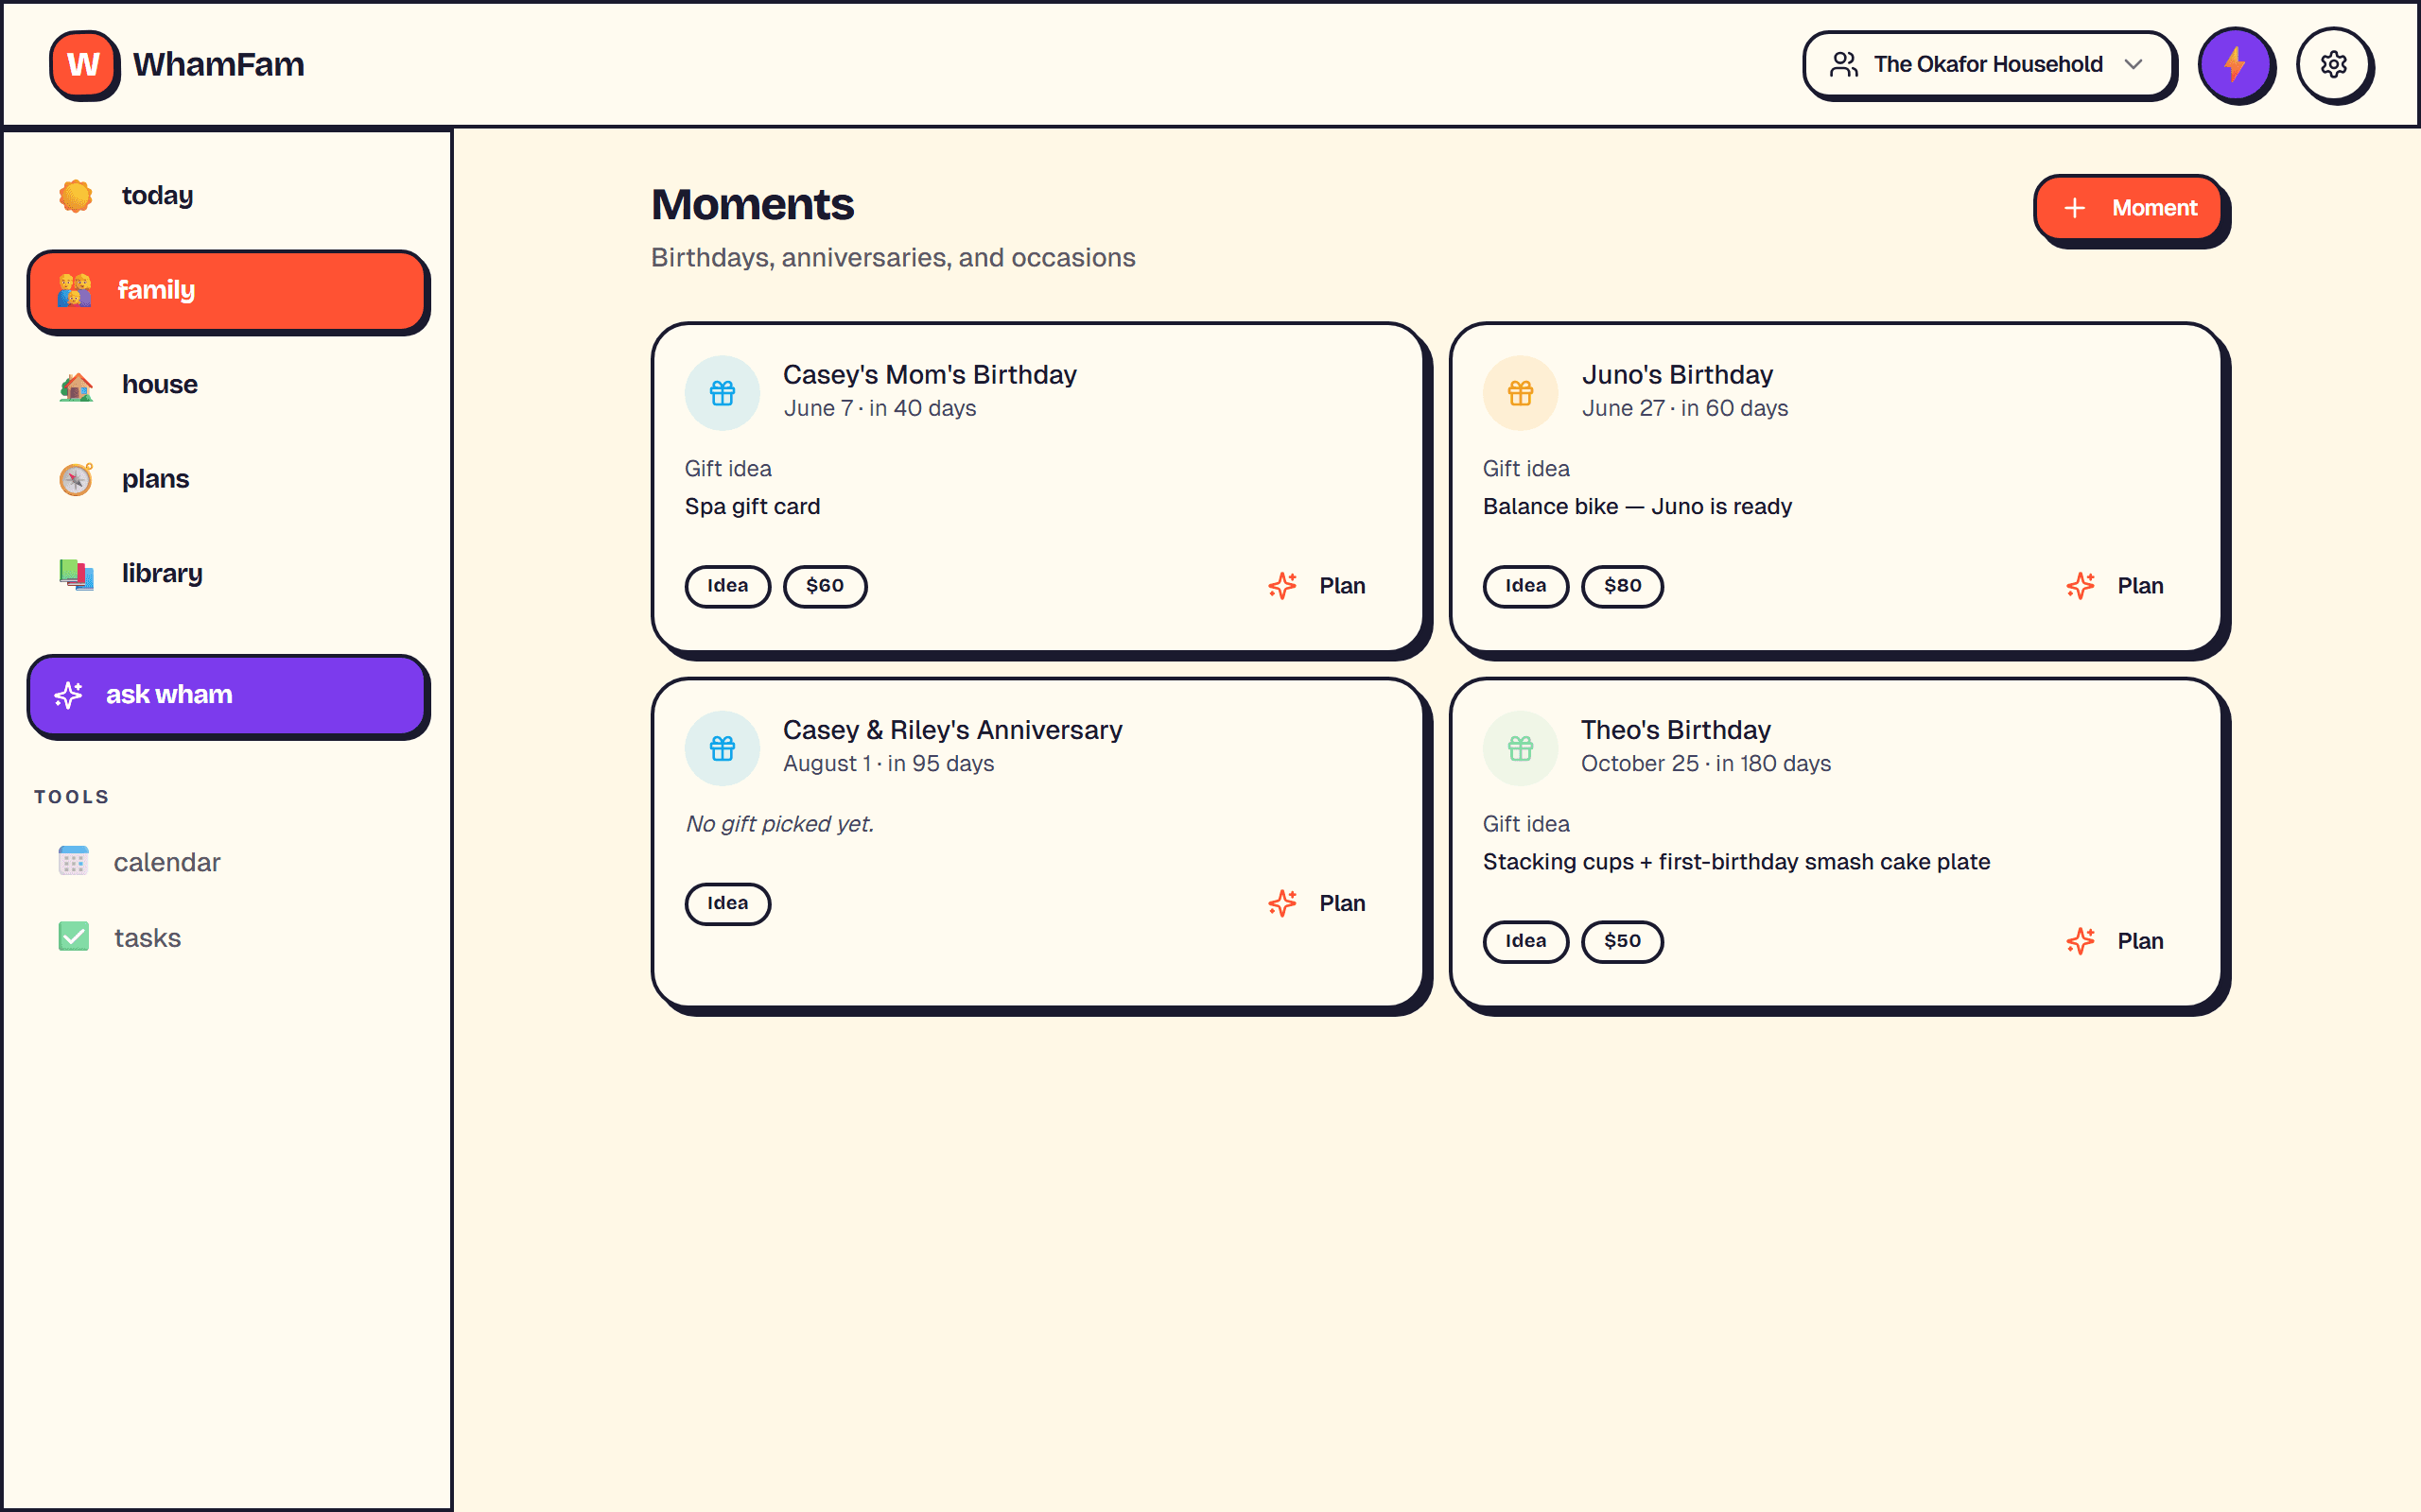Click the gift icon on Casey's Mom's Birthday
Viewport: 2421px width, 1512px height.
tap(723, 393)
